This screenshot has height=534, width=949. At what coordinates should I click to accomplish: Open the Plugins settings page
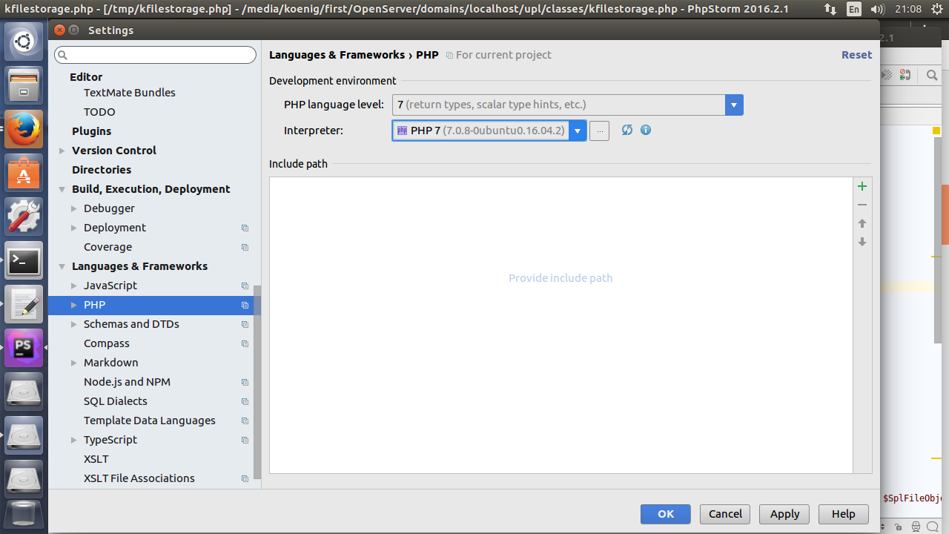(91, 131)
